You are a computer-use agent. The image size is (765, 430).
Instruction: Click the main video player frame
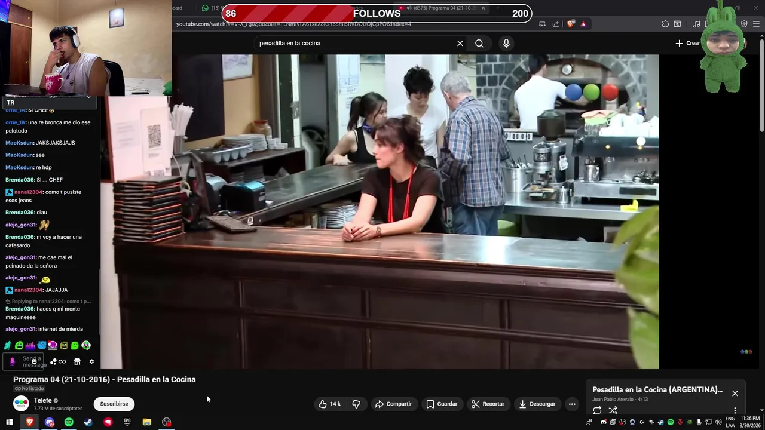[x=380, y=212]
